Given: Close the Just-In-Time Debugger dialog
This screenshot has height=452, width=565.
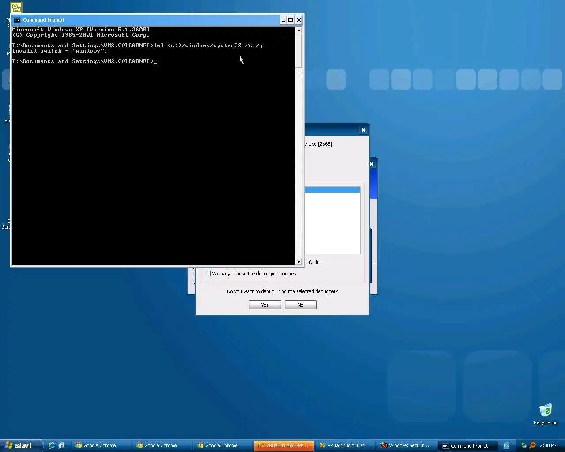Looking at the screenshot, I should [x=363, y=130].
